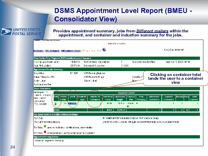The image size is (208, 156).
Task: Click the Missing column header
Action: (180, 98)
